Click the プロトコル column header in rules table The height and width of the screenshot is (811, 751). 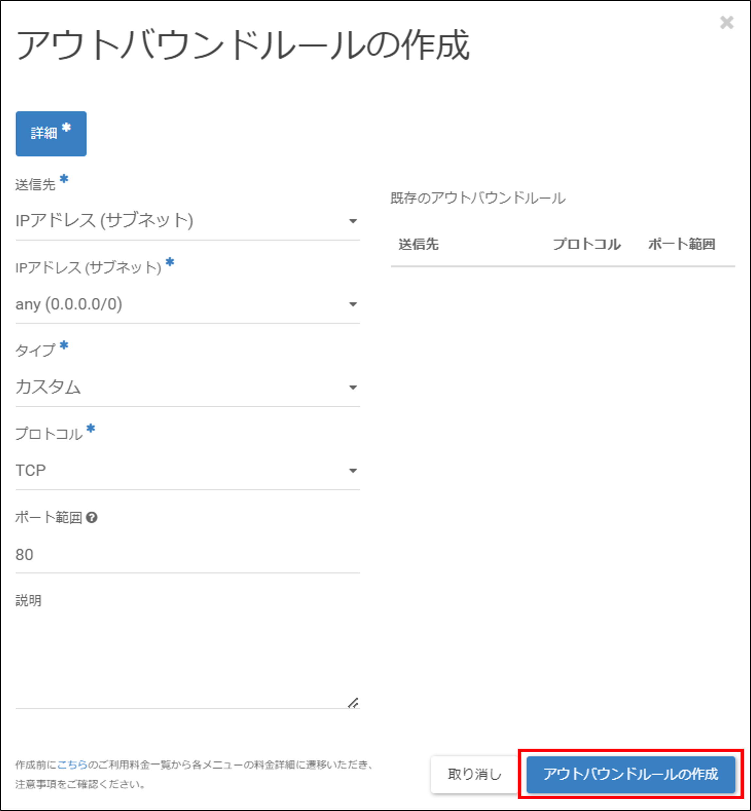(587, 245)
